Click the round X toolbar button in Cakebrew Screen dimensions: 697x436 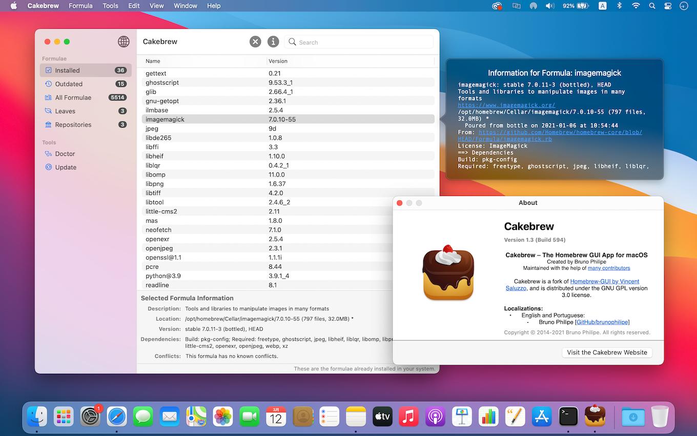(x=255, y=42)
